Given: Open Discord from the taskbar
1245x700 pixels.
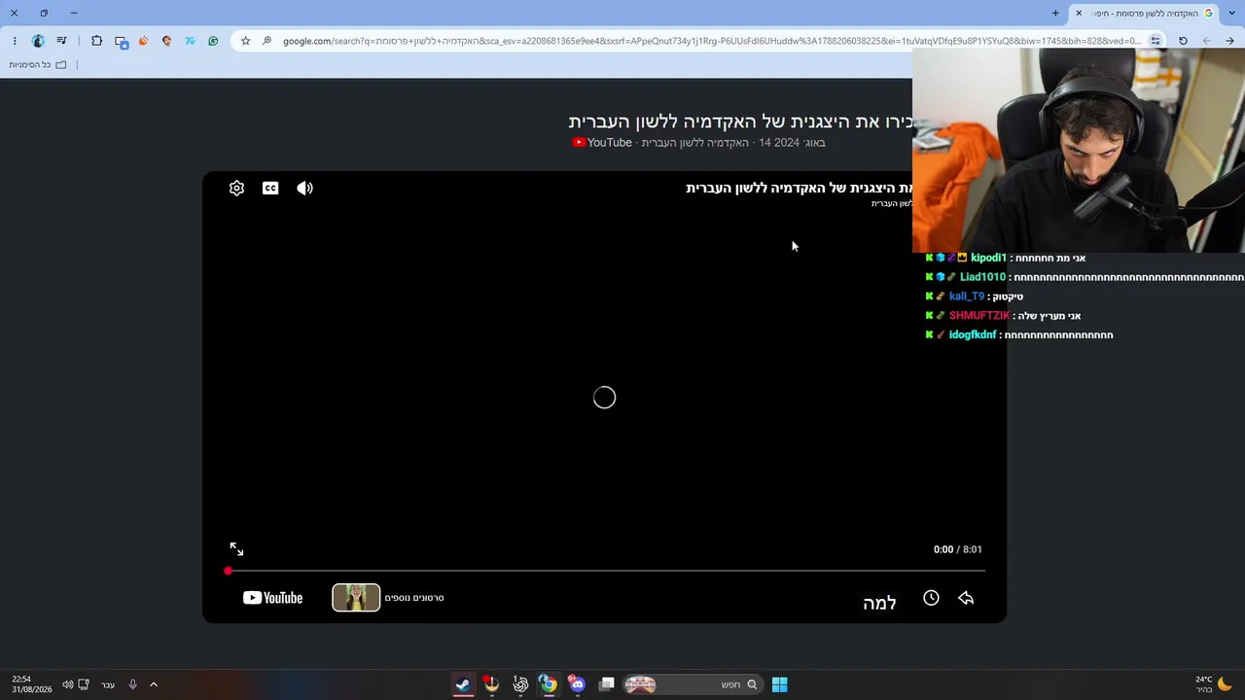Looking at the screenshot, I should [578, 684].
